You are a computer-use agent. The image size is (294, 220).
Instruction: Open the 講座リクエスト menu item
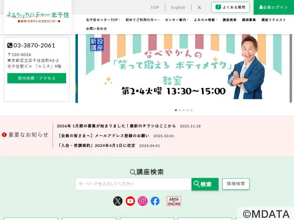pos(273,20)
